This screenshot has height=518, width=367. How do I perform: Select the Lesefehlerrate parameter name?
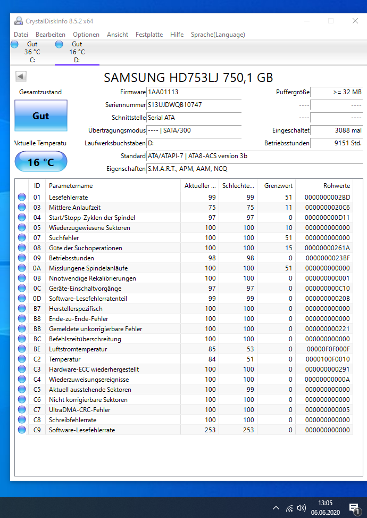68,197
